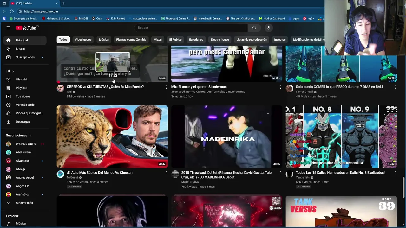Click OBREROS vs CULTURISTAS video progress bar
The image size is (406, 228).
pos(112,82)
